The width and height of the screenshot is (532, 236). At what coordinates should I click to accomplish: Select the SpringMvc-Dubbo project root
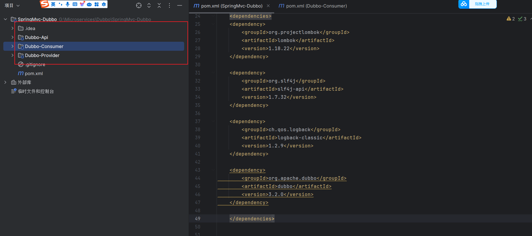pyautogui.click(x=37, y=19)
